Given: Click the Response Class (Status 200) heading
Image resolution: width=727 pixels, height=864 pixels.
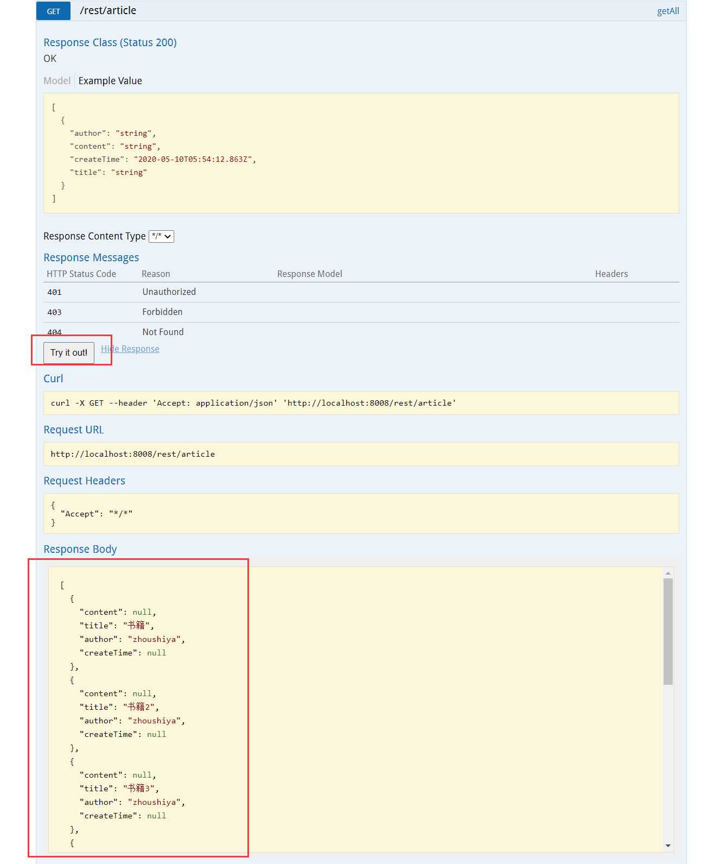Looking at the screenshot, I should pos(110,42).
